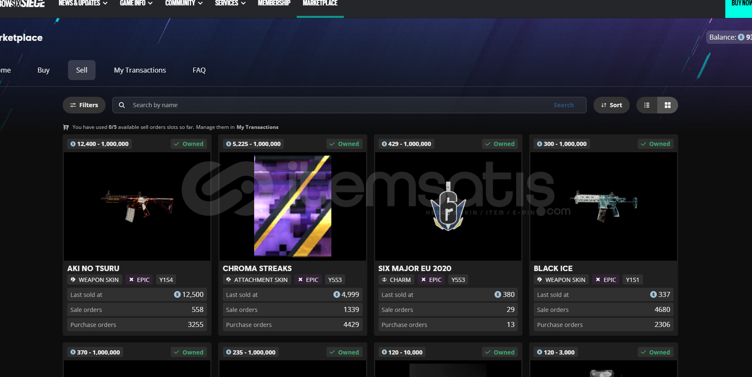The width and height of the screenshot is (752, 377).
Task: Click WEAPON SKIN tag on Black Ice
Action: [x=561, y=280]
